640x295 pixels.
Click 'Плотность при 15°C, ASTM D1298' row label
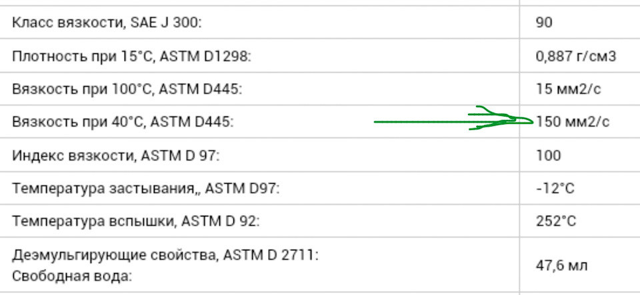(x=131, y=56)
